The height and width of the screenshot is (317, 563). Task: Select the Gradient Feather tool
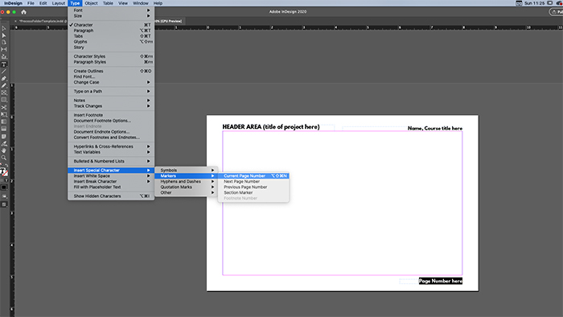[x=4, y=129]
